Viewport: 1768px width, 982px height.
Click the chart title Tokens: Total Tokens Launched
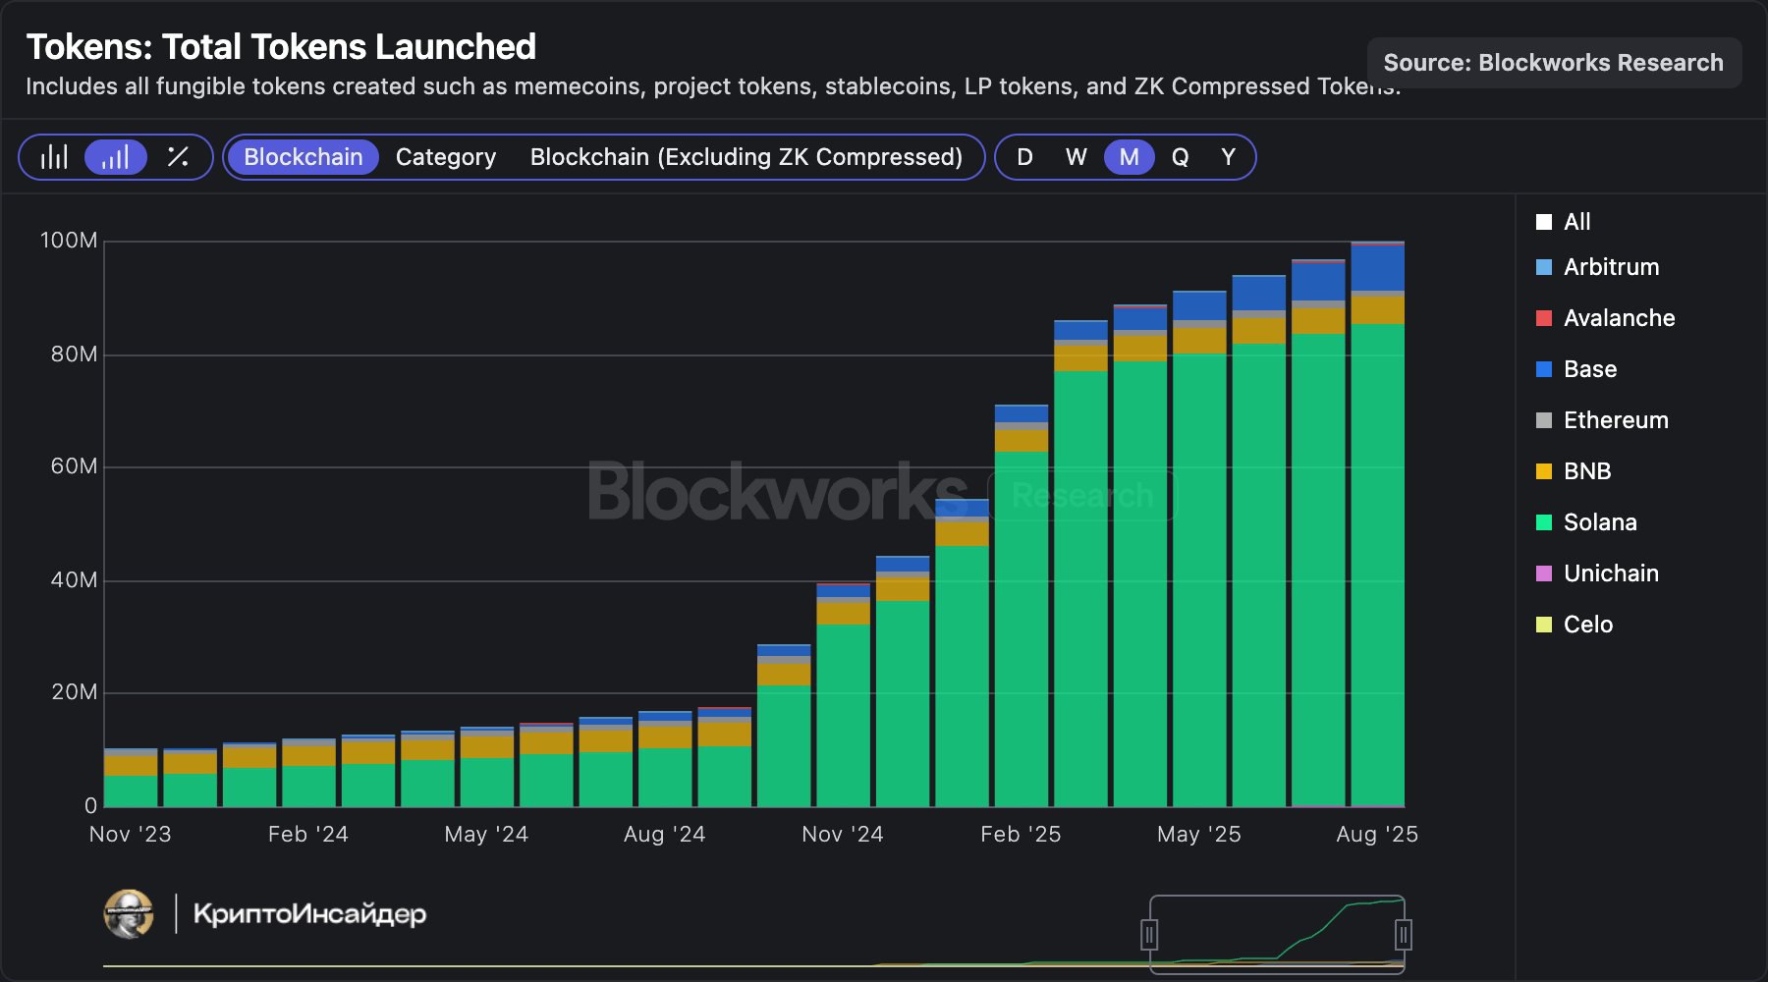[281, 47]
